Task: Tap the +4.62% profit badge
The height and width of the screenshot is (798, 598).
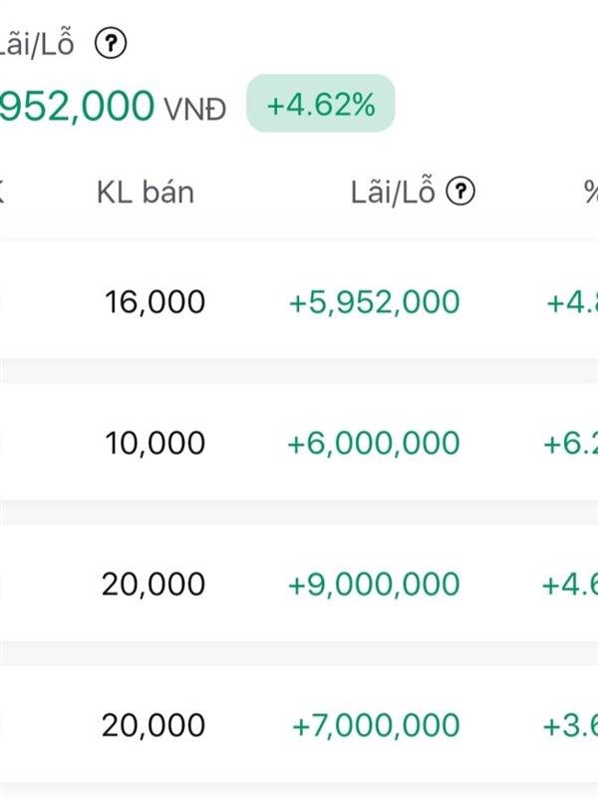Action: coord(321,104)
